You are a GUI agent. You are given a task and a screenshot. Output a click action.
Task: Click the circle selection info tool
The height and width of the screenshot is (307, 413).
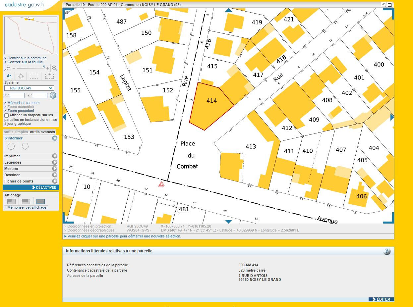pos(11,146)
